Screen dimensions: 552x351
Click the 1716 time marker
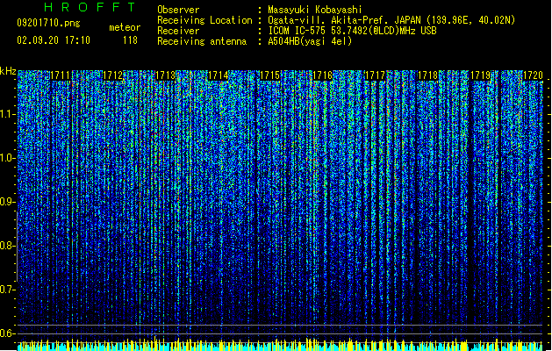pos(322,75)
